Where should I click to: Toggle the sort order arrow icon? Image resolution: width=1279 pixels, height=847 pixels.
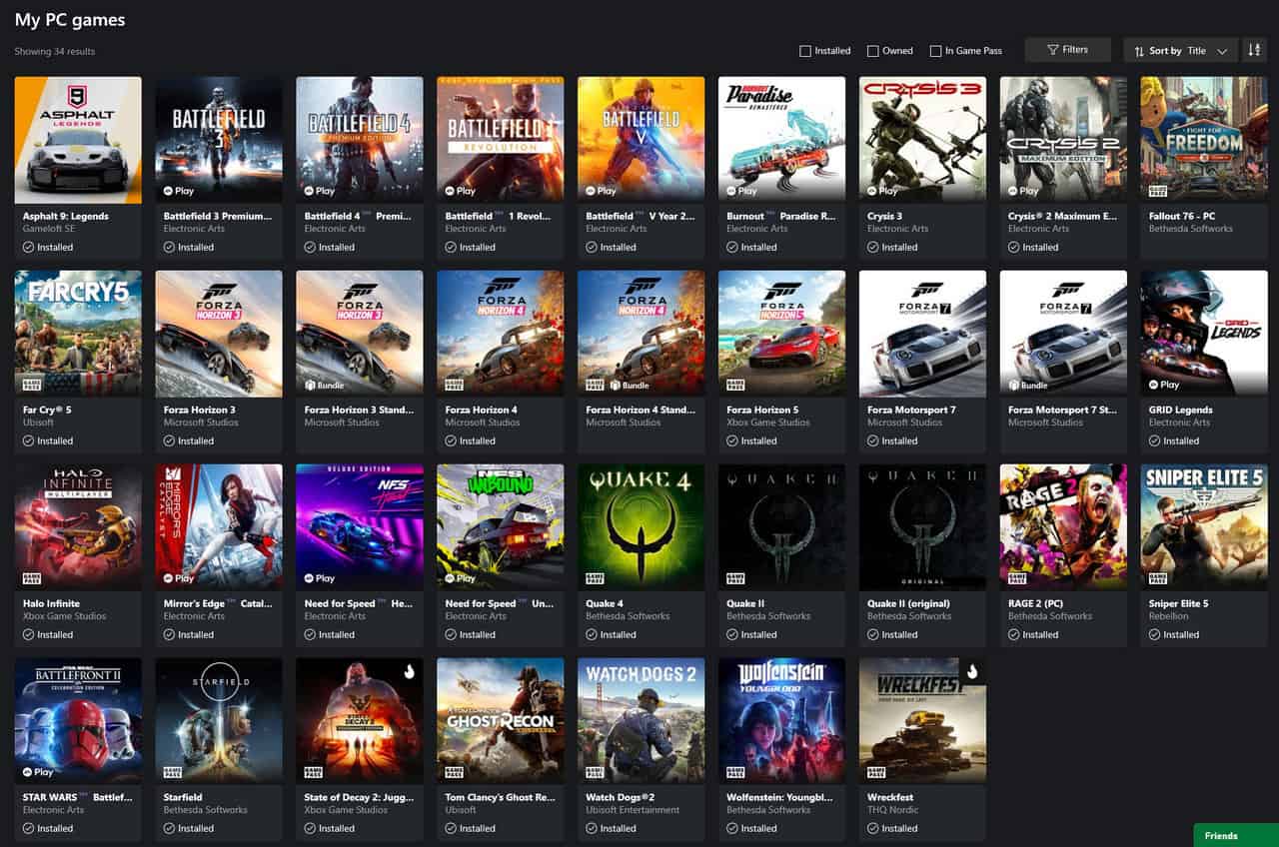1254,50
